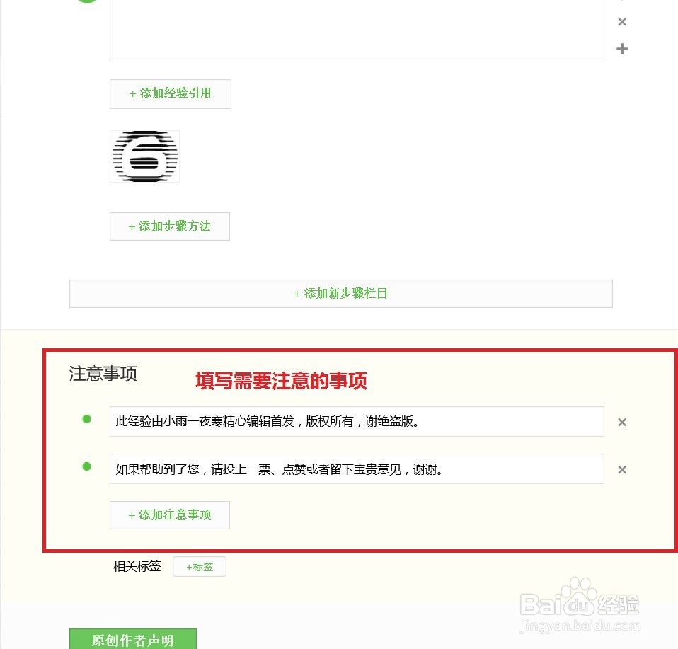Focus the large step text area at the top
The image size is (678, 649).
click(357, 30)
